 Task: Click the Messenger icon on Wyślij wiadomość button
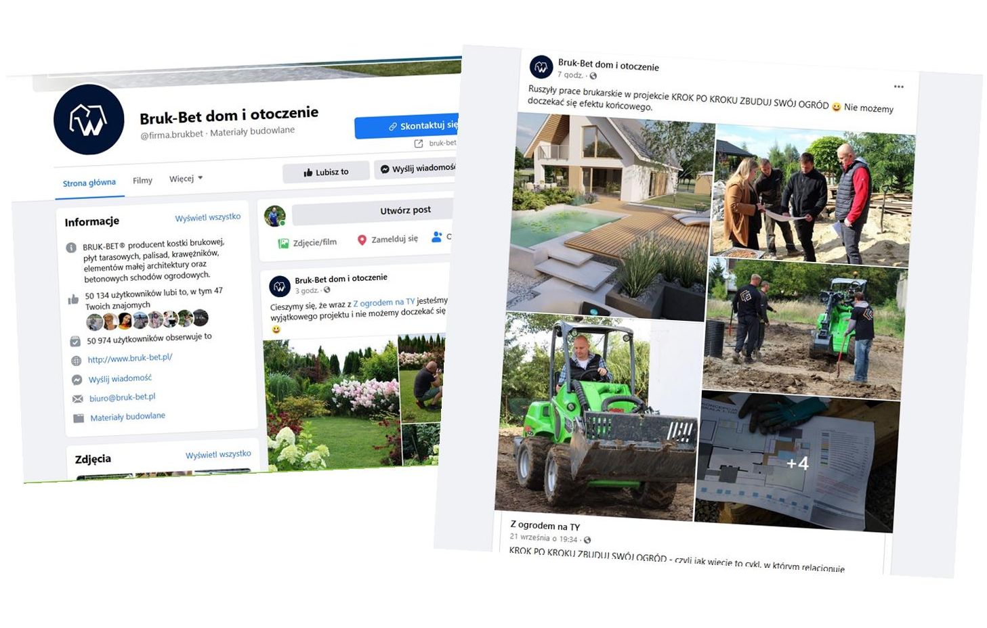click(385, 169)
